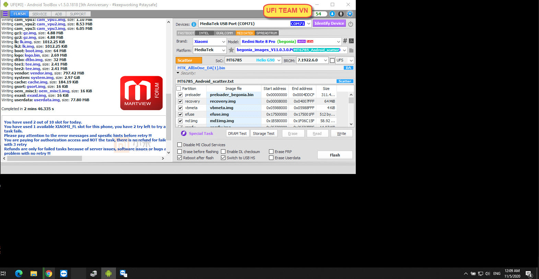
Task: Click the network icon in system tray
Action: pos(480,274)
